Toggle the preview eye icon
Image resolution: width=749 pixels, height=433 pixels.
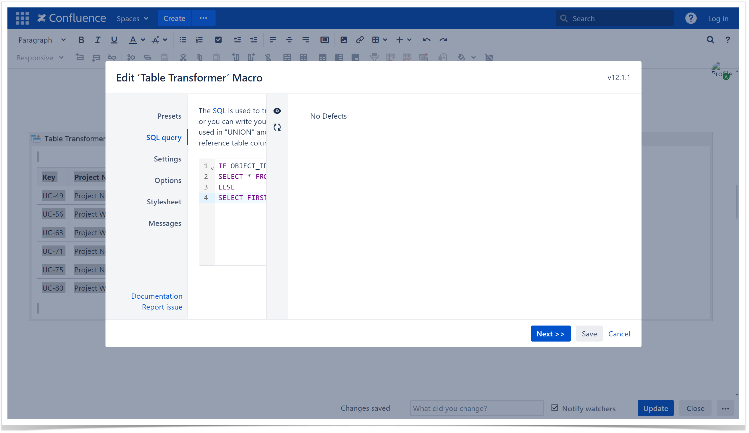coord(277,111)
